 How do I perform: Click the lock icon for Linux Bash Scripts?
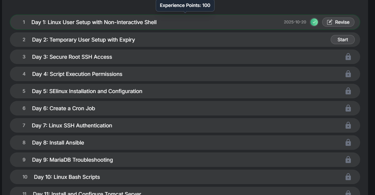click(x=348, y=177)
